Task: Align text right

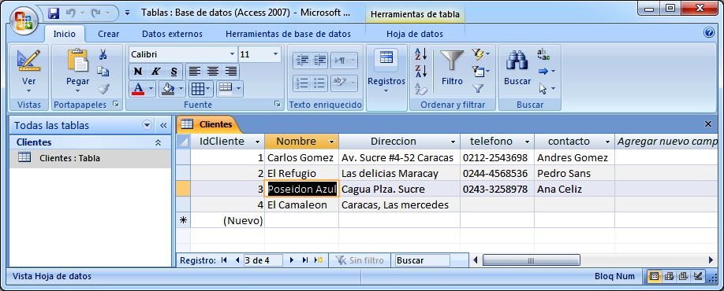Action: coord(230,72)
